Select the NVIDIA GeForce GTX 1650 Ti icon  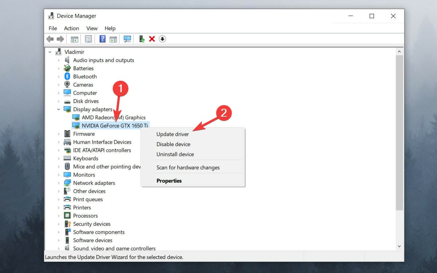76,126
